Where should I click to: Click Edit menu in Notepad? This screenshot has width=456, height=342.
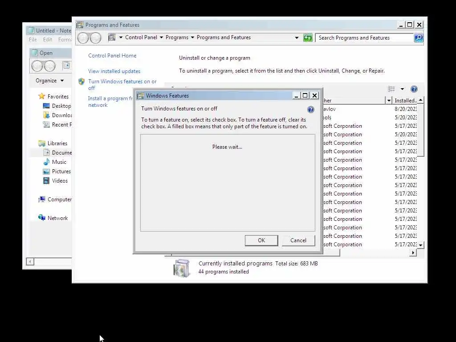tap(47, 40)
